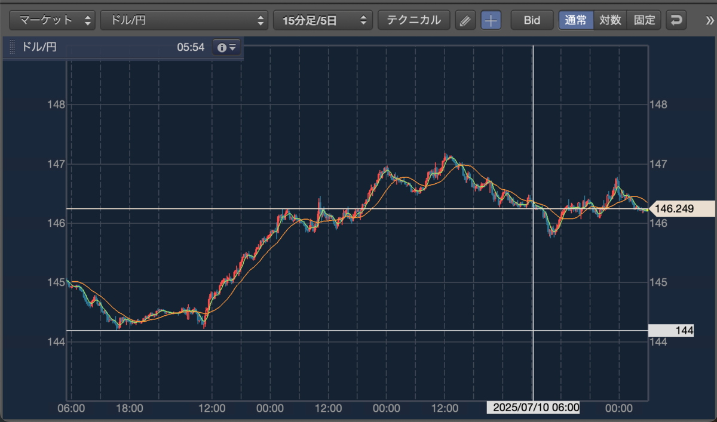Image resolution: width=717 pixels, height=422 pixels.
Task: Open the テクニカル indicators menu
Action: pyautogui.click(x=414, y=20)
